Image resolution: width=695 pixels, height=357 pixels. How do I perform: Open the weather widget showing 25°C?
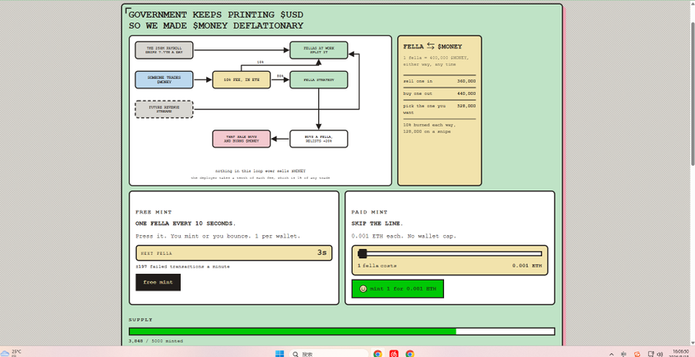pyautogui.click(x=11, y=353)
